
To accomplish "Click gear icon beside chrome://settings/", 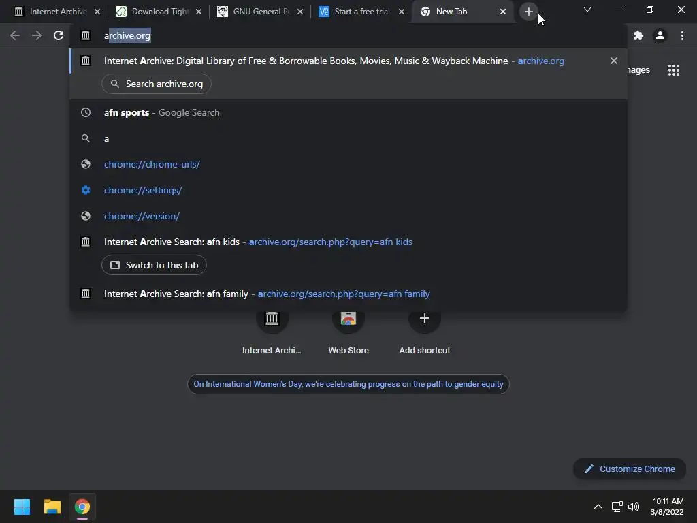I will (x=86, y=190).
